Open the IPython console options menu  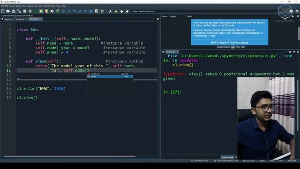pyautogui.click(x=298, y=52)
